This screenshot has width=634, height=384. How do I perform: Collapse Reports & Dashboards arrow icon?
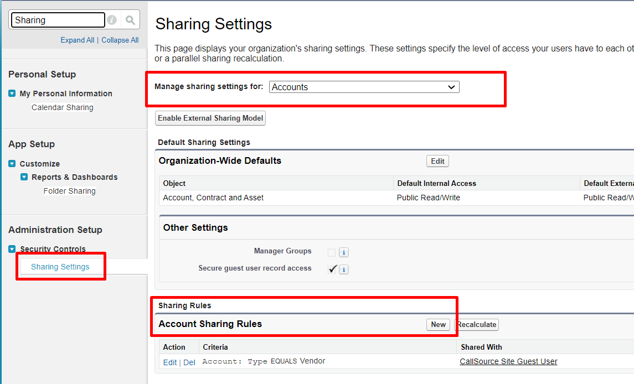24,177
